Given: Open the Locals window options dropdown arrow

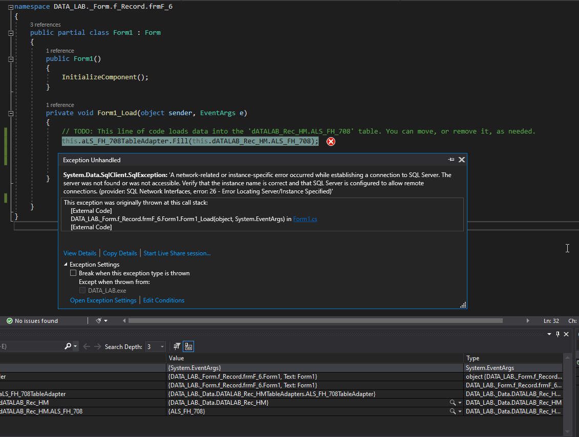Looking at the screenshot, I should [x=549, y=334].
